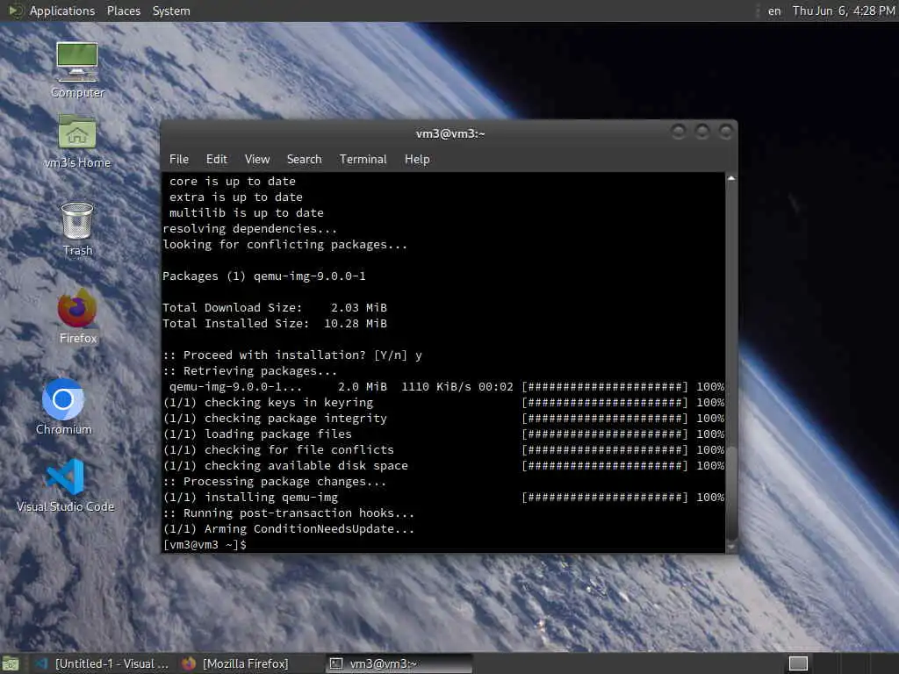The width and height of the screenshot is (899, 674).
Task: Click the 'Total Download Size' line
Action: [x=275, y=308]
